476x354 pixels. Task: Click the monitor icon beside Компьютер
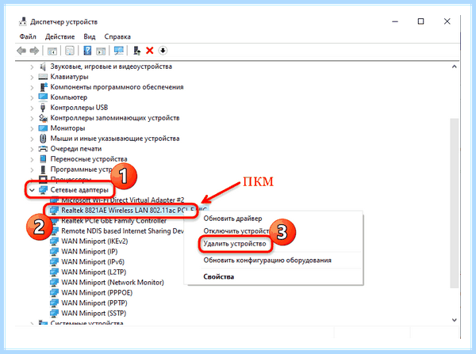point(43,97)
